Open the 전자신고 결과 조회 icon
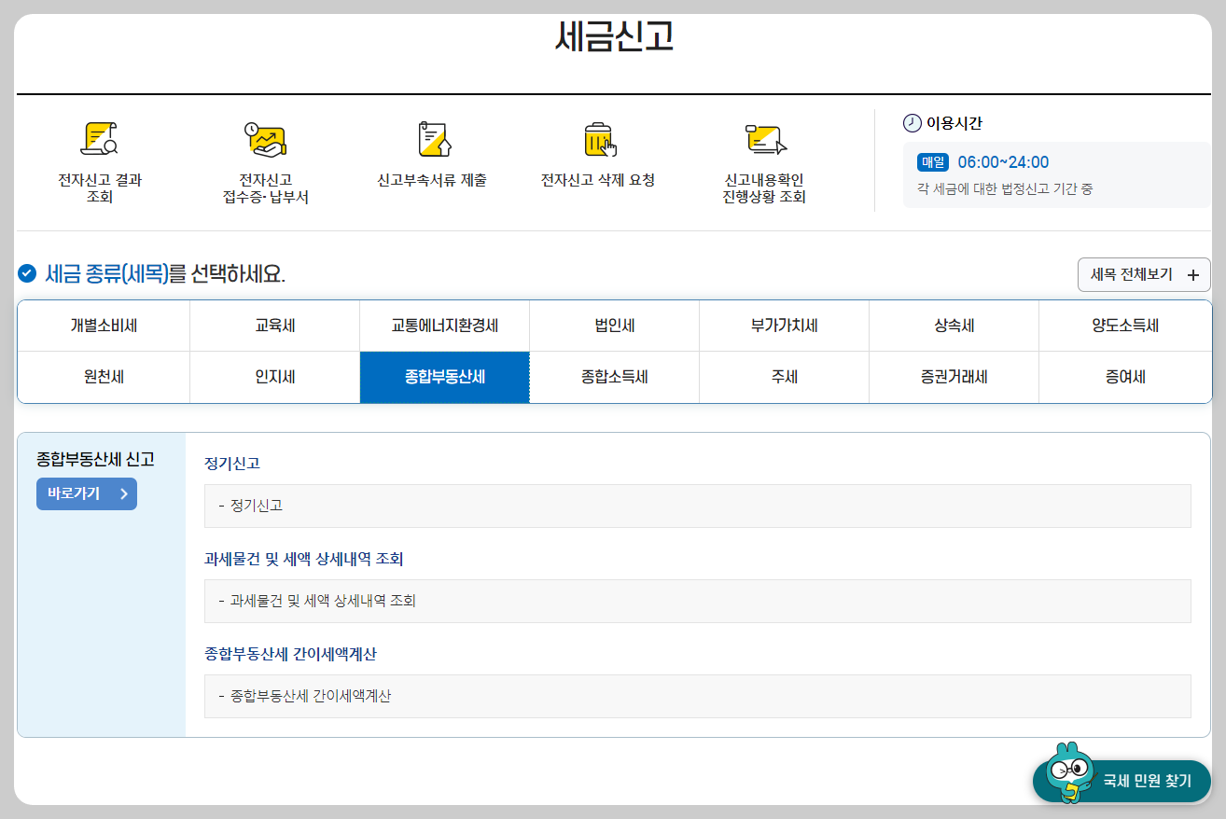1226x819 pixels. pos(100,140)
